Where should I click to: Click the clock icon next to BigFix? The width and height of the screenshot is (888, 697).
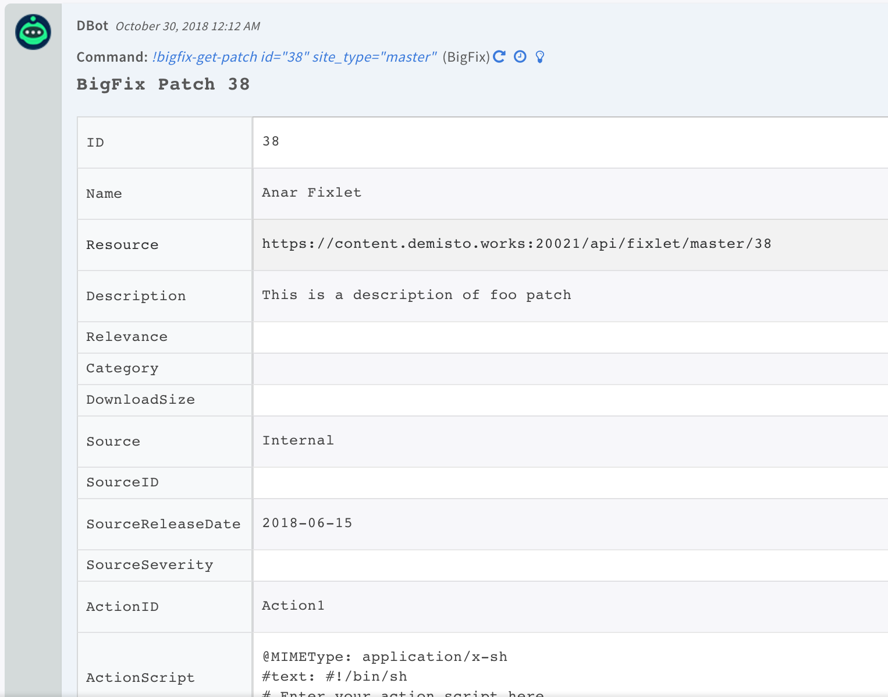520,56
